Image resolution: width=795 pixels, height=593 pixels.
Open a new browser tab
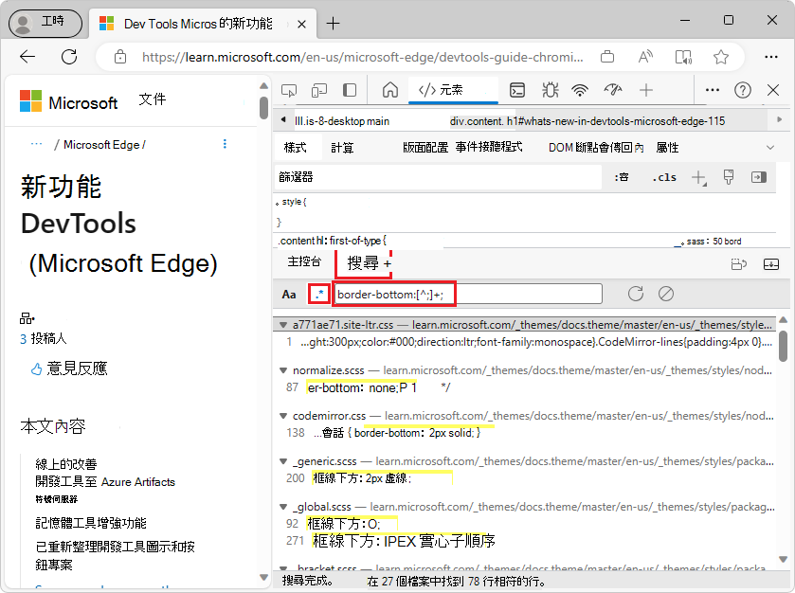pyautogui.click(x=334, y=24)
